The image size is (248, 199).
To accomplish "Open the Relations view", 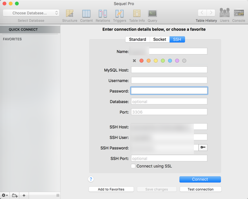I will point(103,16).
